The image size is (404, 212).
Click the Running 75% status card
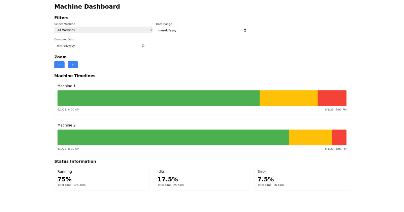102,178
